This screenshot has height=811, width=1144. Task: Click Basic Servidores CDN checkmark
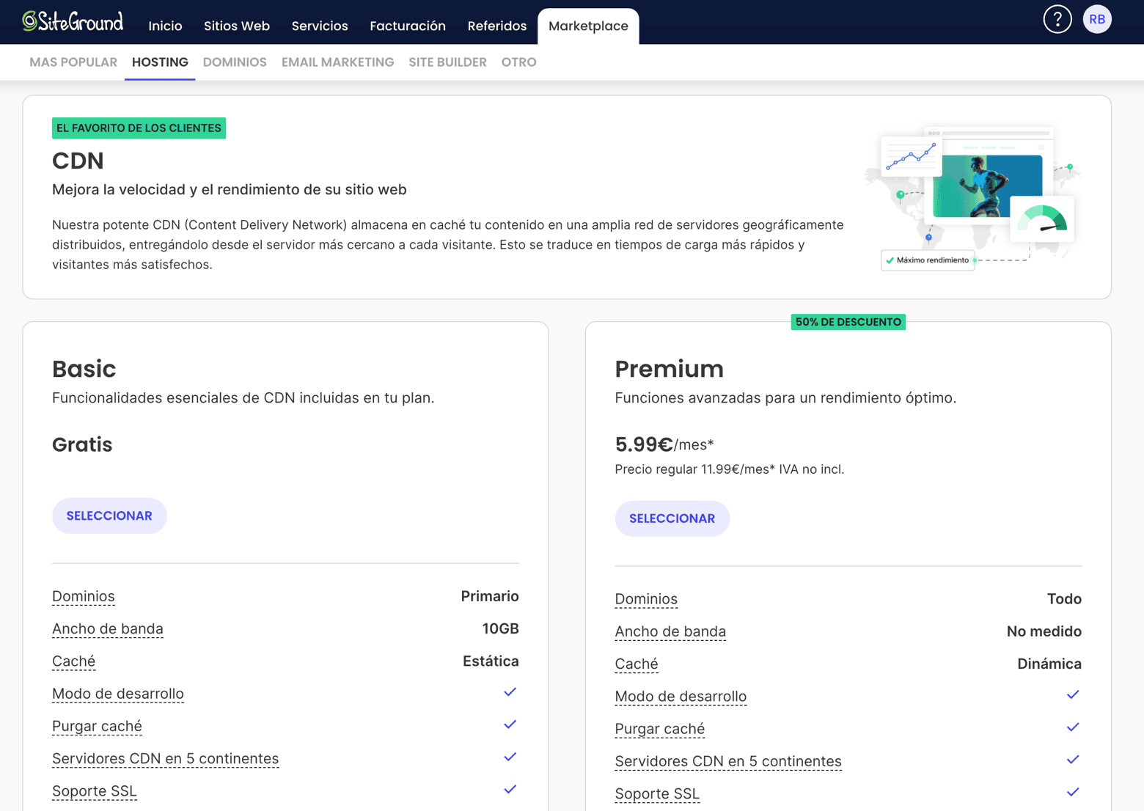coord(510,757)
